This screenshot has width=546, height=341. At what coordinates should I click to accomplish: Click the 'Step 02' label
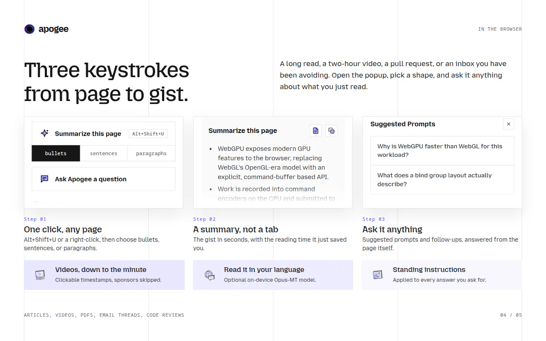(x=204, y=219)
